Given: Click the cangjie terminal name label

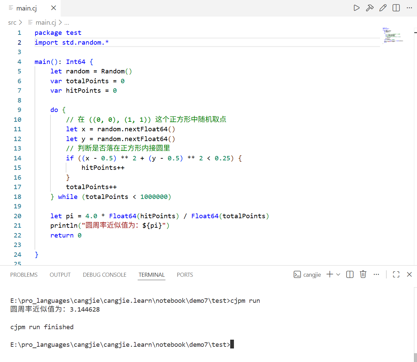Looking at the screenshot, I should pyautogui.click(x=312, y=275).
